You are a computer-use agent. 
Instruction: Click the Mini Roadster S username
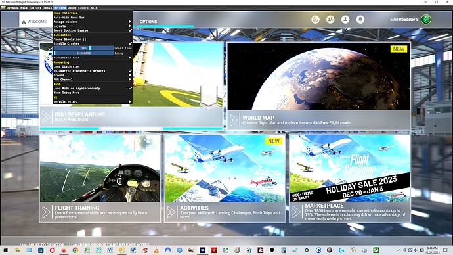(x=404, y=20)
